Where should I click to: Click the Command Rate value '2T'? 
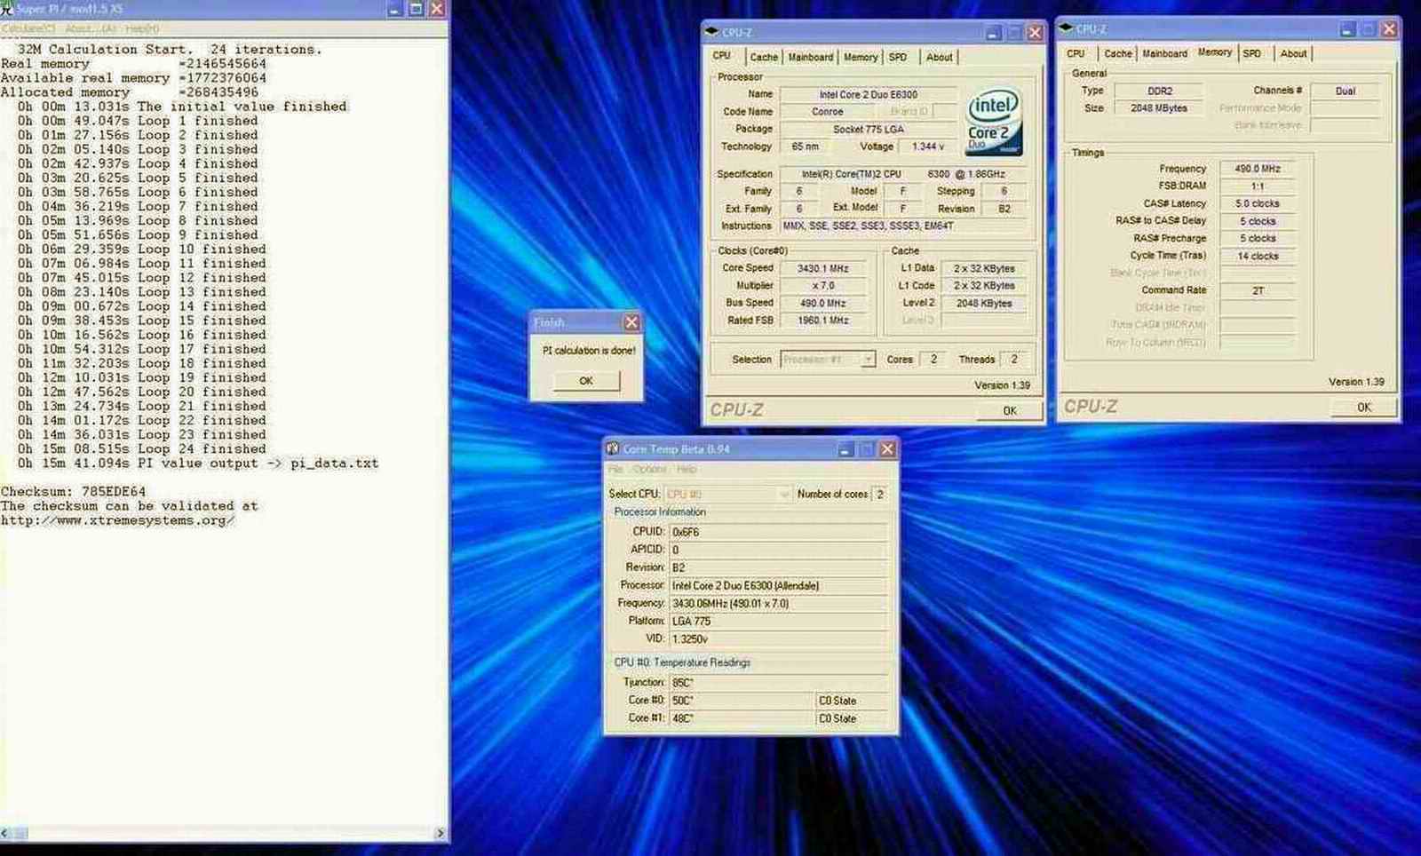1257,290
